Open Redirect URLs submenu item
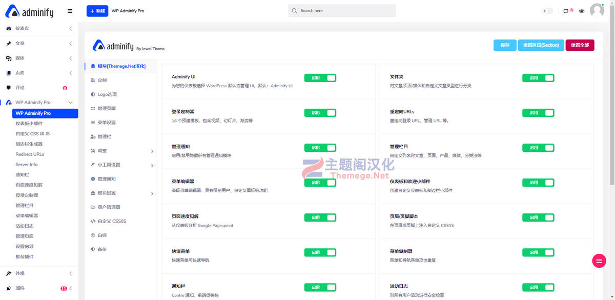 point(30,154)
